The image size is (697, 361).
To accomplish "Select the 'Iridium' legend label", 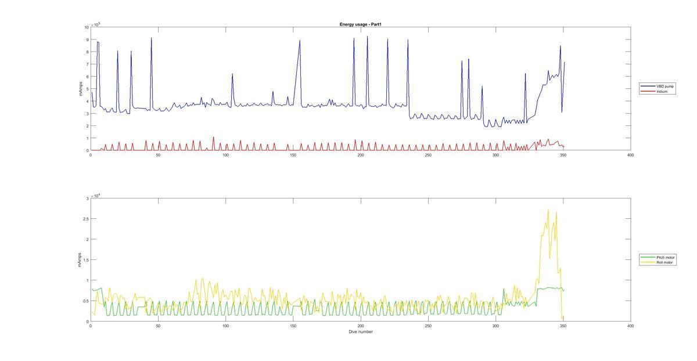I will click(x=662, y=91).
